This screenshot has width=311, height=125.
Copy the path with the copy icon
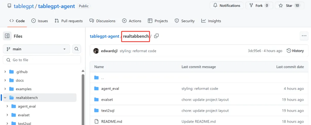pyautogui.click(x=156, y=36)
